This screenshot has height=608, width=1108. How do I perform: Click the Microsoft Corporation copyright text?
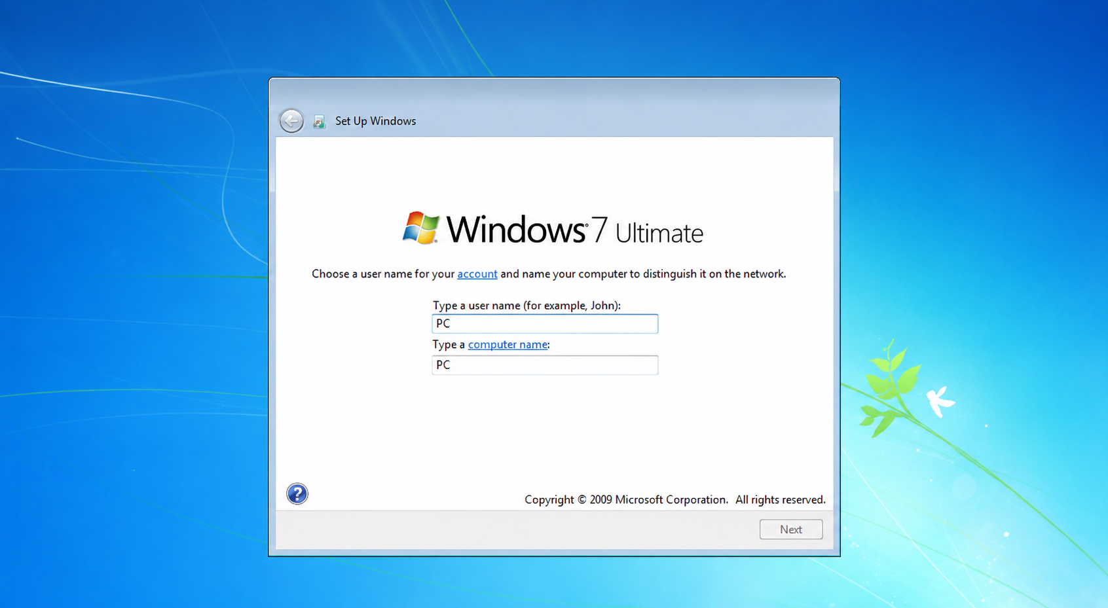click(674, 499)
